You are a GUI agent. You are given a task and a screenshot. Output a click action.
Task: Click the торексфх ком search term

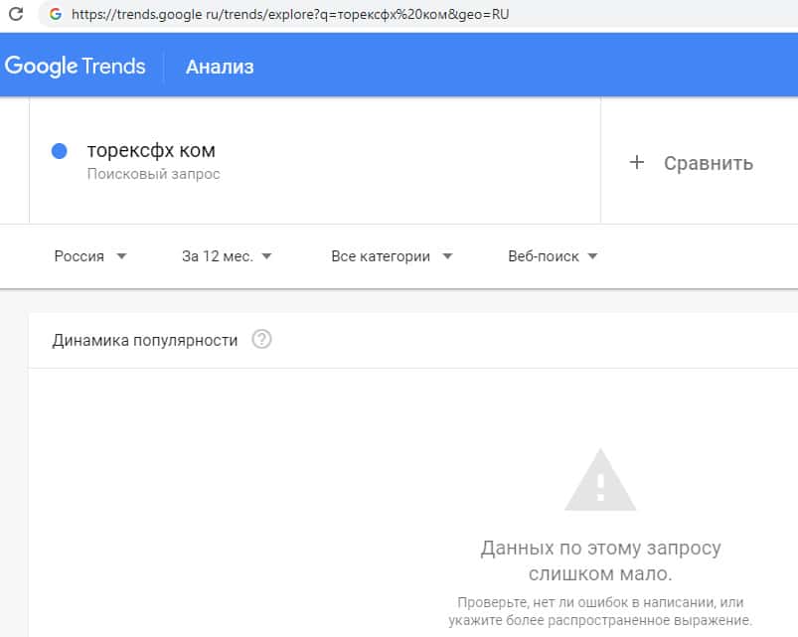coord(151,151)
